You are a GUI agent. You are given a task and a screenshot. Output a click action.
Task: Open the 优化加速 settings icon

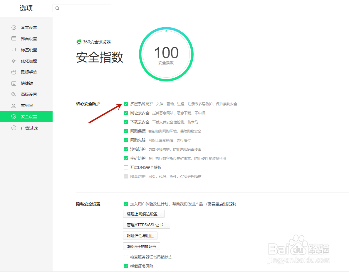pyautogui.click(x=14, y=61)
